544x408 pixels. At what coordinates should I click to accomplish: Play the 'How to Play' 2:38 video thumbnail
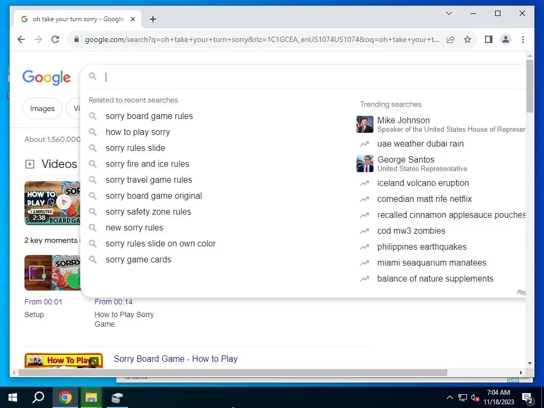[53, 203]
